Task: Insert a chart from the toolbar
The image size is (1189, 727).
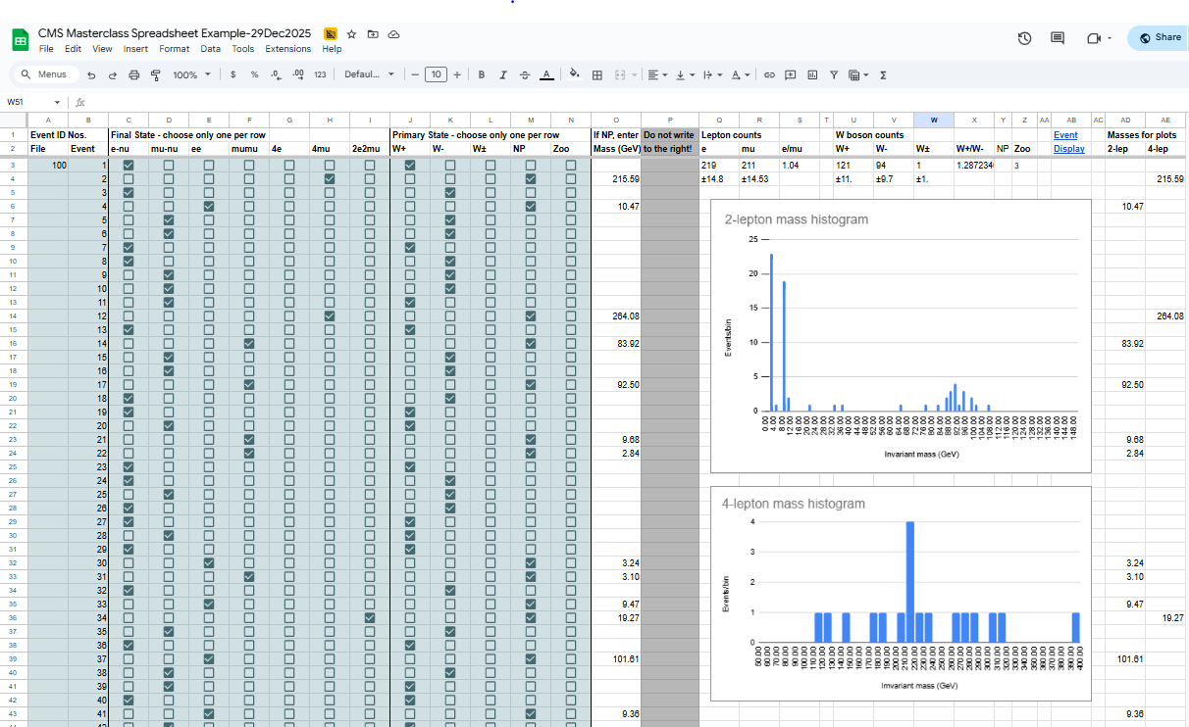Action: tap(812, 74)
